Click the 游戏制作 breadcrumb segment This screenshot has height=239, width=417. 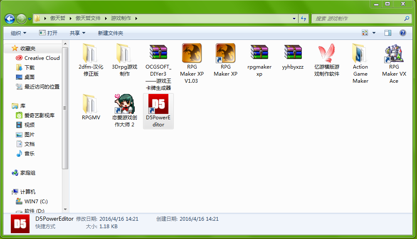[x=121, y=18]
